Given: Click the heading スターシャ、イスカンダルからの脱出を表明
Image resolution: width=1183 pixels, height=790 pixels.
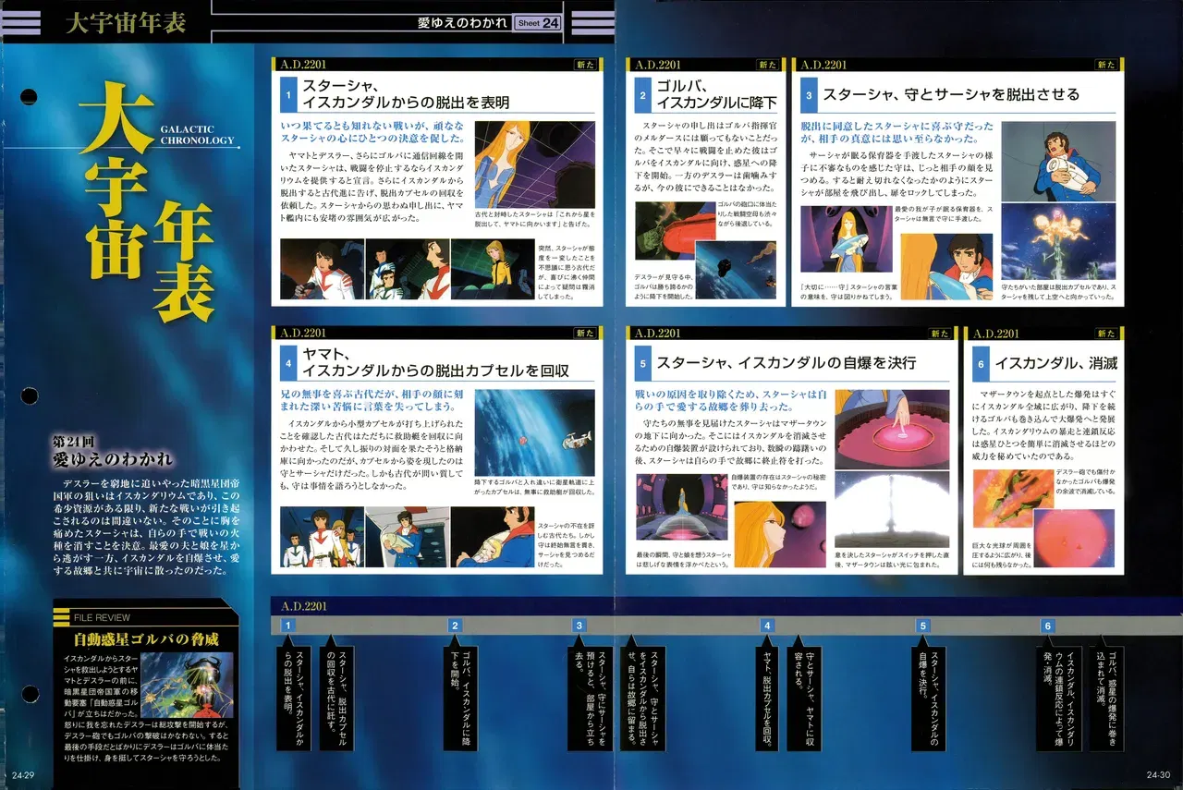Looking at the screenshot, I should tap(407, 94).
